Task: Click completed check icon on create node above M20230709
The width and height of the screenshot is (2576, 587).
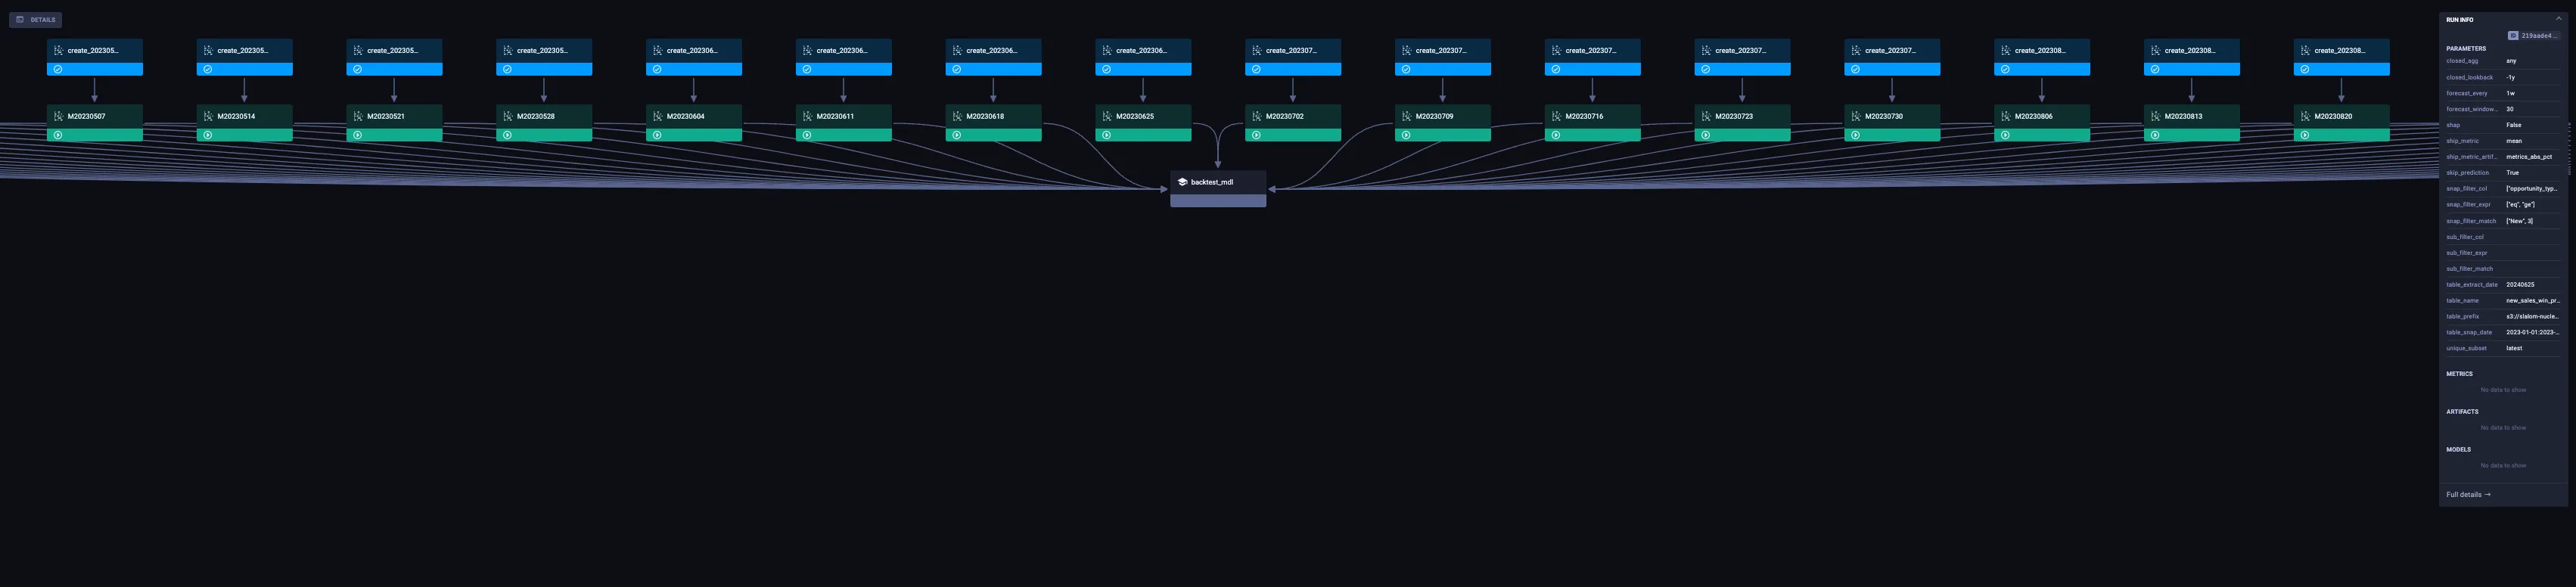Action: pyautogui.click(x=1405, y=69)
